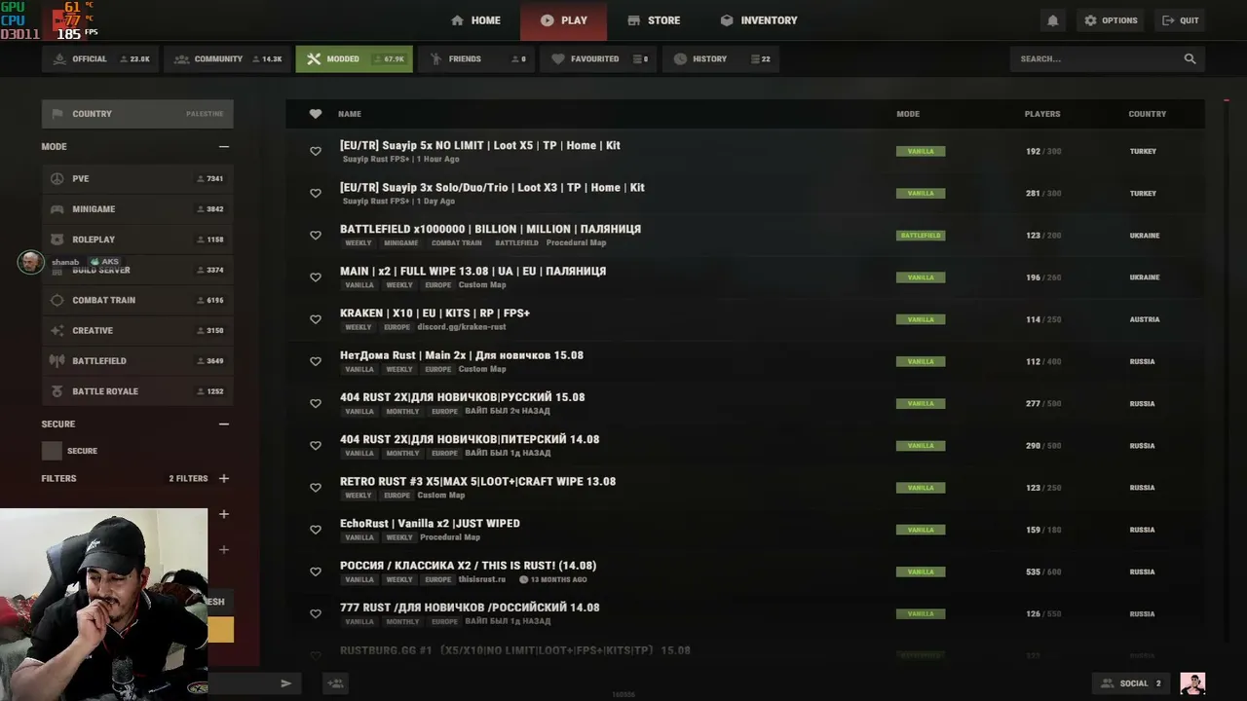Favourite the EchoRust Vanilla x2 server
Image resolution: width=1247 pixels, height=701 pixels.
point(316,530)
